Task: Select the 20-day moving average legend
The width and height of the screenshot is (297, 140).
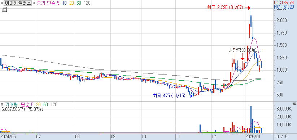Action: click(71, 3)
